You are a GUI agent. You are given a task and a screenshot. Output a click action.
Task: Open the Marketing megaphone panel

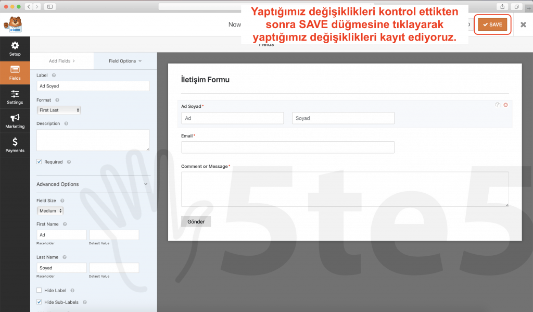click(x=15, y=121)
